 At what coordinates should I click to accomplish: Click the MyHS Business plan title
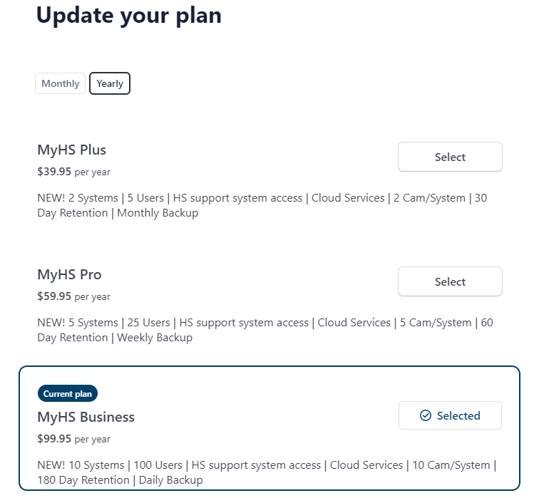[86, 417]
